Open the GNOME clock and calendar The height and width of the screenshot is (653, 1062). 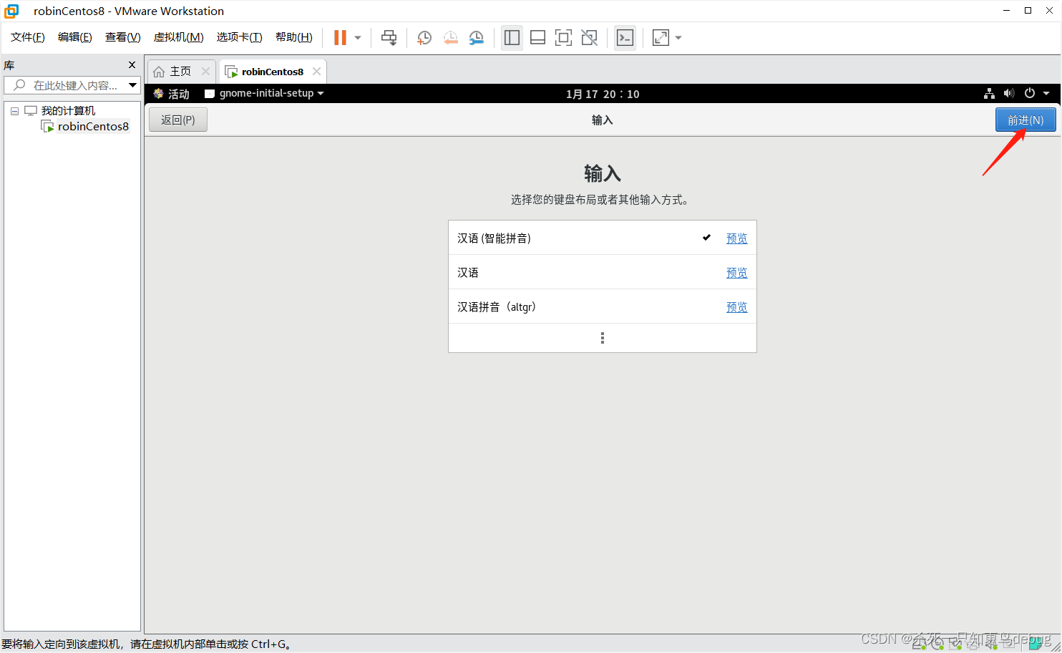coord(603,94)
